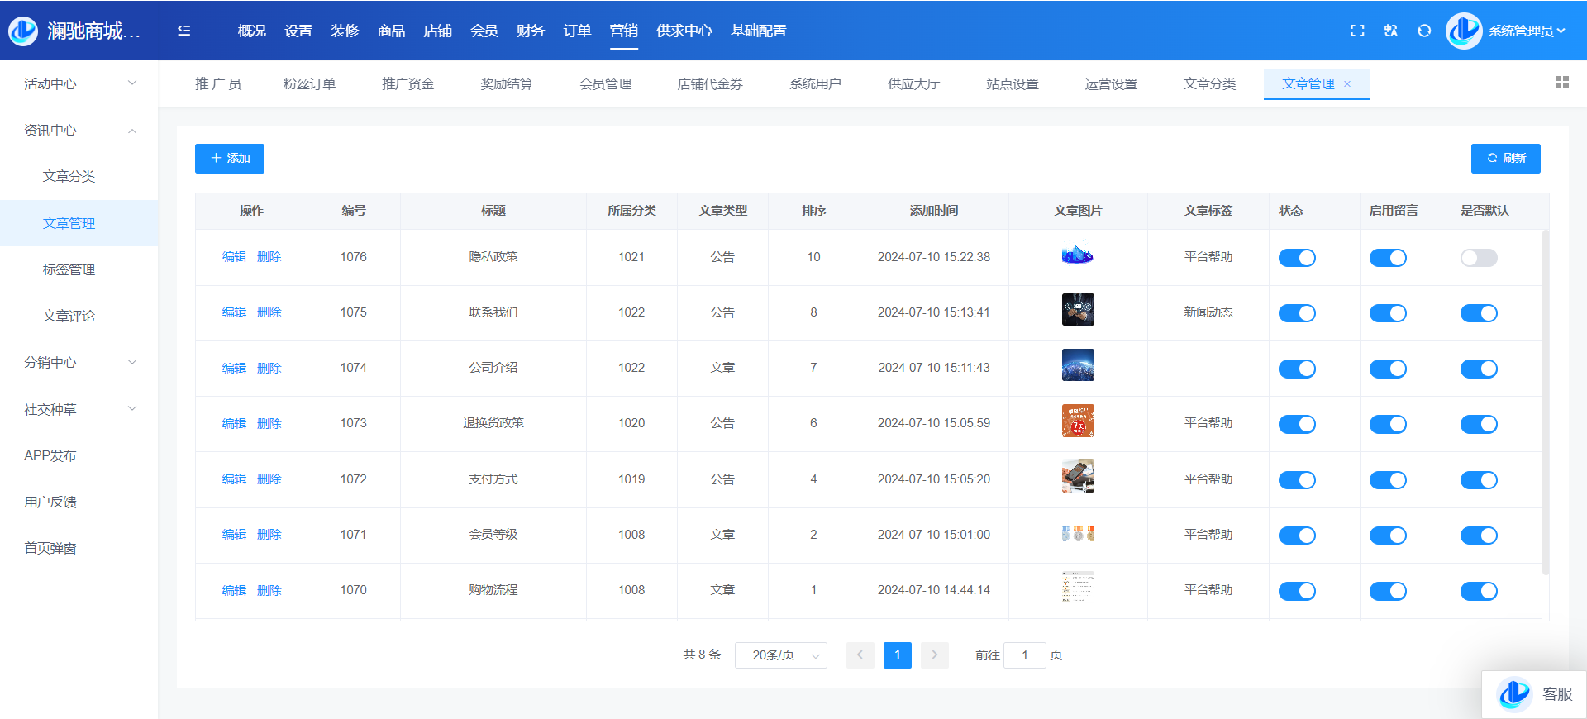Expand the 分销中心 sidebar menu
Image resolution: width=1587 pixels, height=719 pixels.
[x=79, y=362]
